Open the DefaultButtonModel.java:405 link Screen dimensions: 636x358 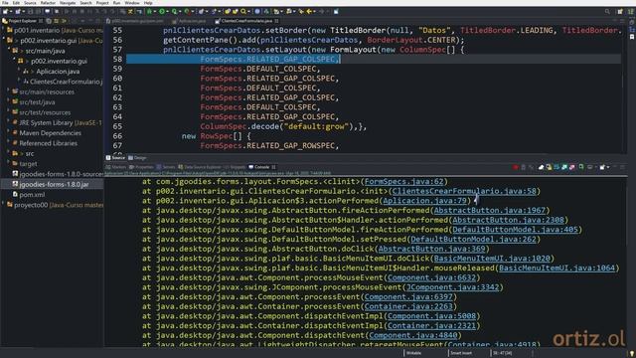coord(515,230)
